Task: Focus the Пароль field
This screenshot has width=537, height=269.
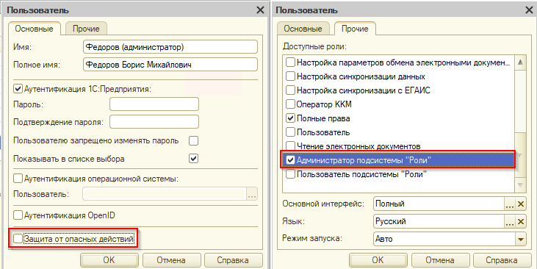Action: (154, 104)
